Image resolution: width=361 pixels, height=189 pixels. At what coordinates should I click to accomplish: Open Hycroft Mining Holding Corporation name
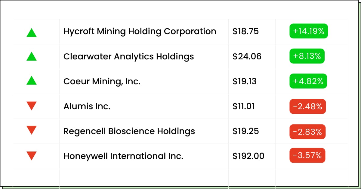point(140,31)
